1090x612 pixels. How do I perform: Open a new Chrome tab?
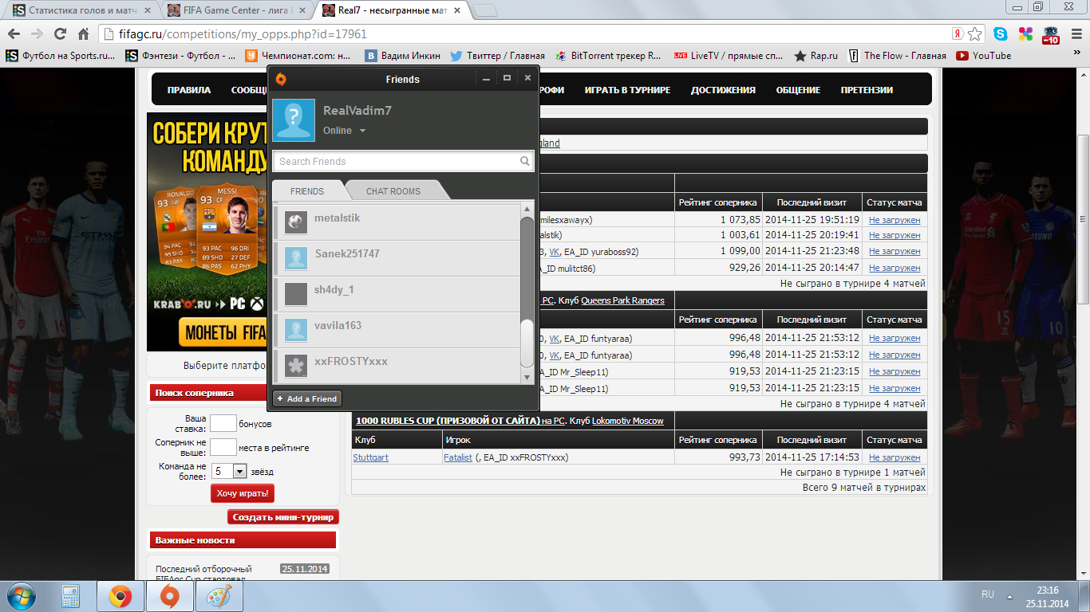(485, 10)
